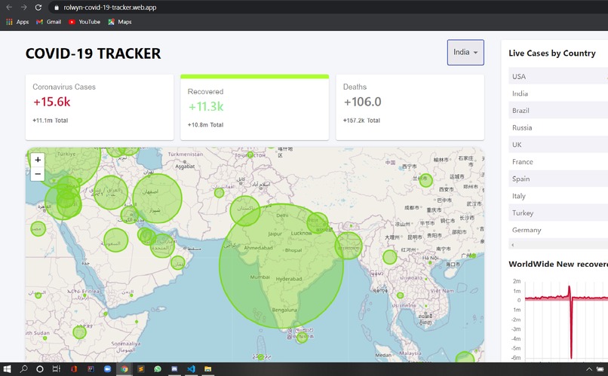Click the large India circle on map
608x376 pixels.
(281, 266)
